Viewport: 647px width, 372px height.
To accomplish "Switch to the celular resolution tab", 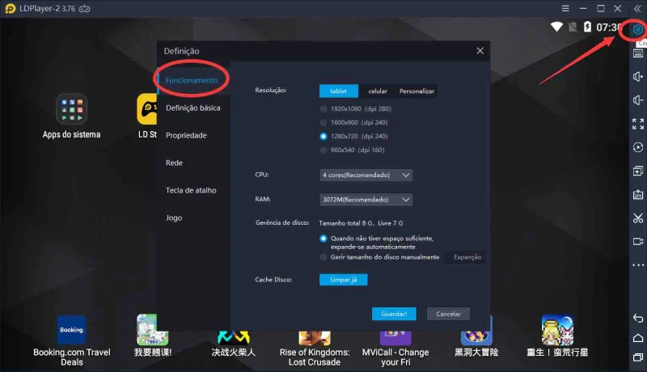I will pos(378,91).
